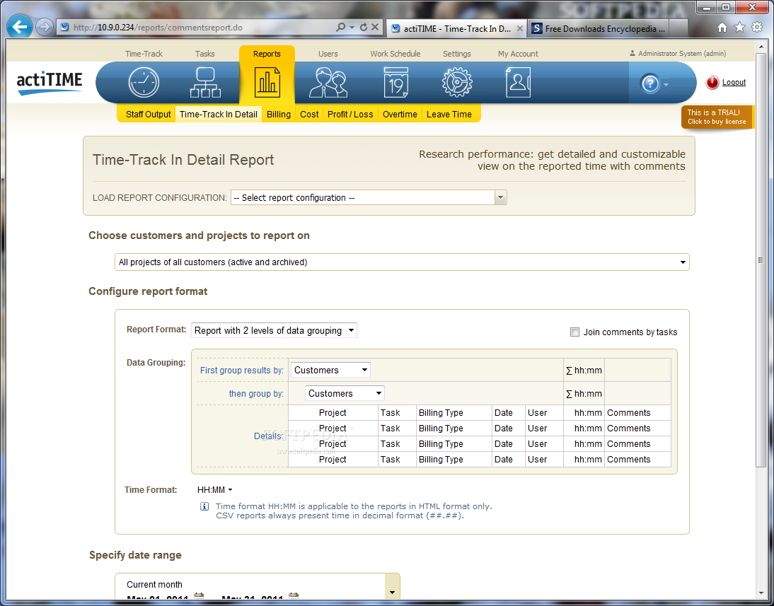Viewport: 774px width, 606px height.
Task: Open the Tasks menu label
Action: (x=205, y=54)
